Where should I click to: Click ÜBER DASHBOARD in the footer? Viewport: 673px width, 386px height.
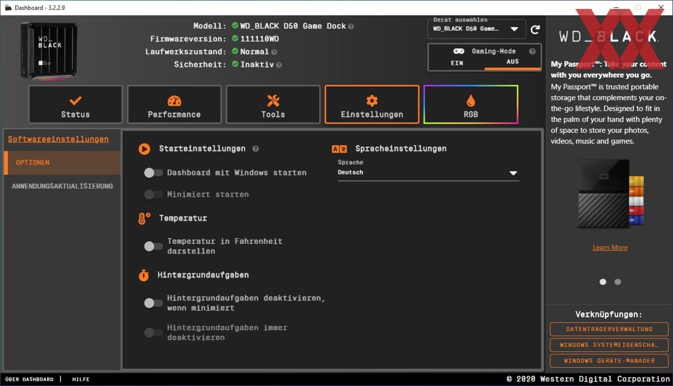coord(29,380)
